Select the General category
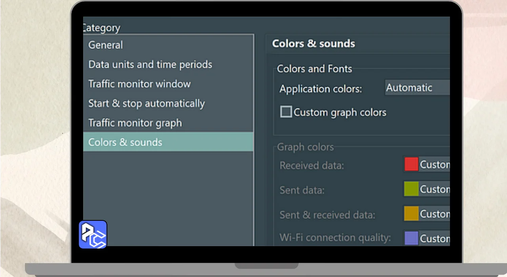 (x=105, y=45)
